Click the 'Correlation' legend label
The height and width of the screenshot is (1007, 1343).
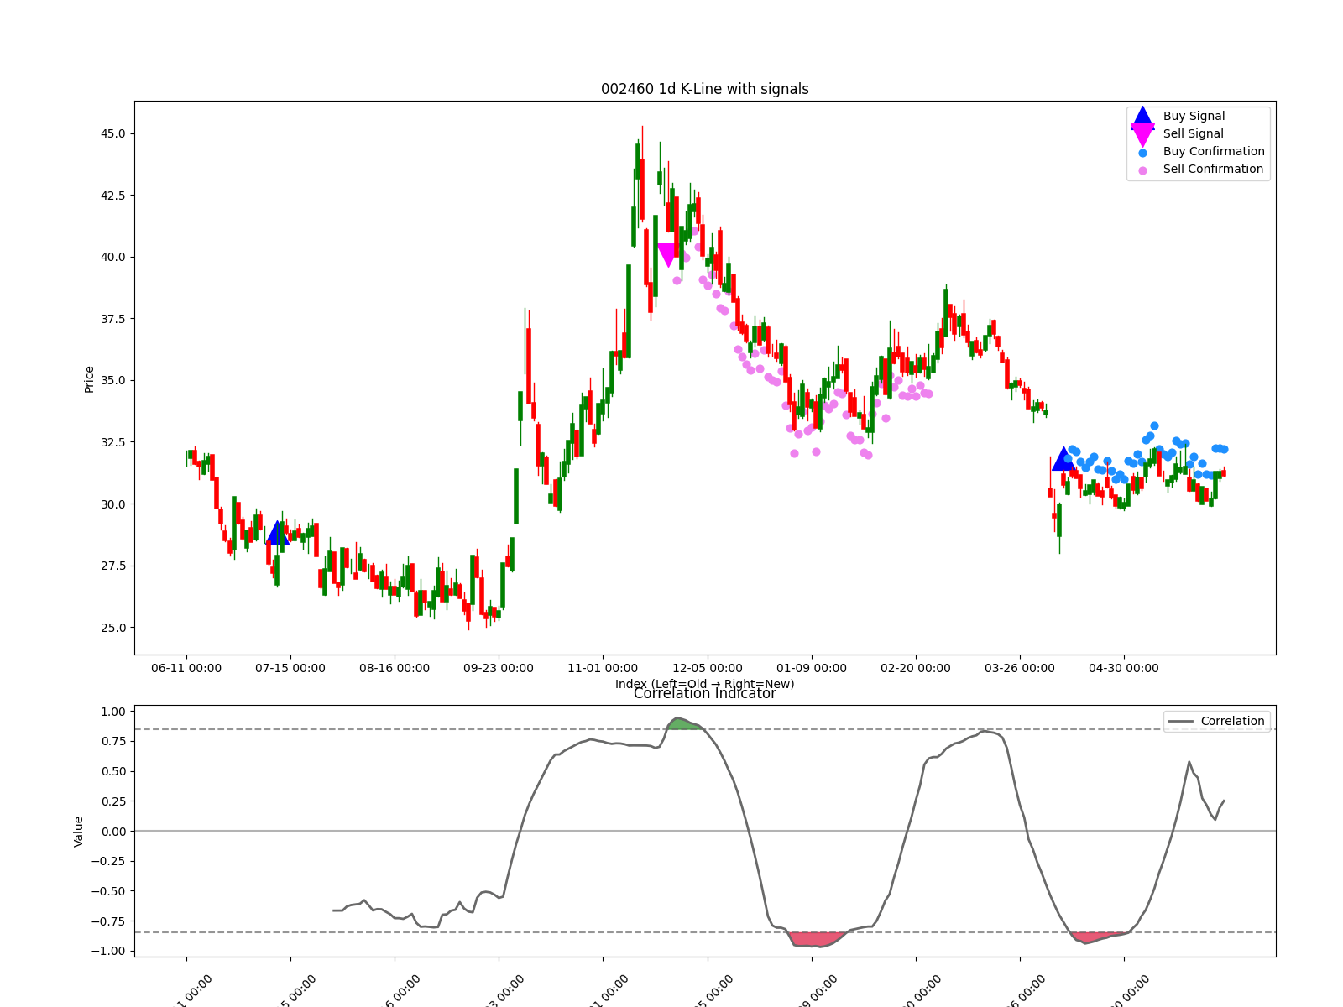tap(1232, 721)
